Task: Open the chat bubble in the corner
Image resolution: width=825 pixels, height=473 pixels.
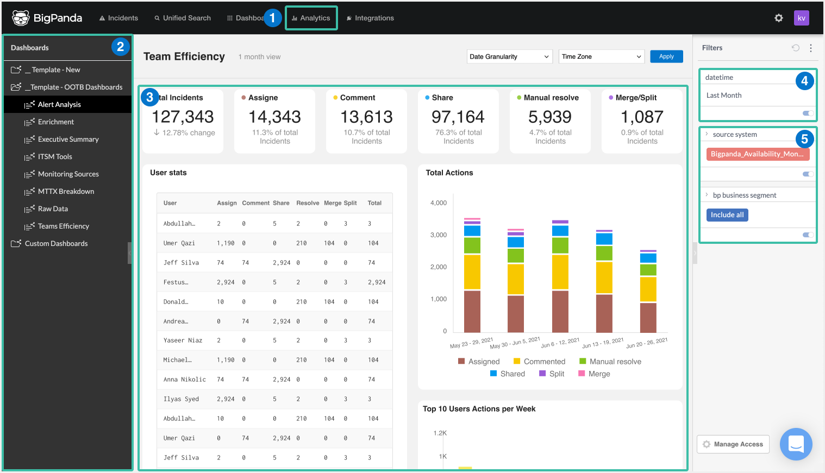Action: [796, 444]
